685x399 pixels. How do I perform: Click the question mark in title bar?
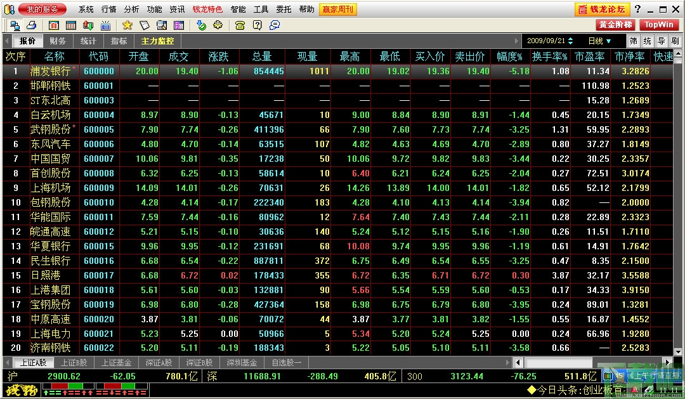click(x=637, y=9)
